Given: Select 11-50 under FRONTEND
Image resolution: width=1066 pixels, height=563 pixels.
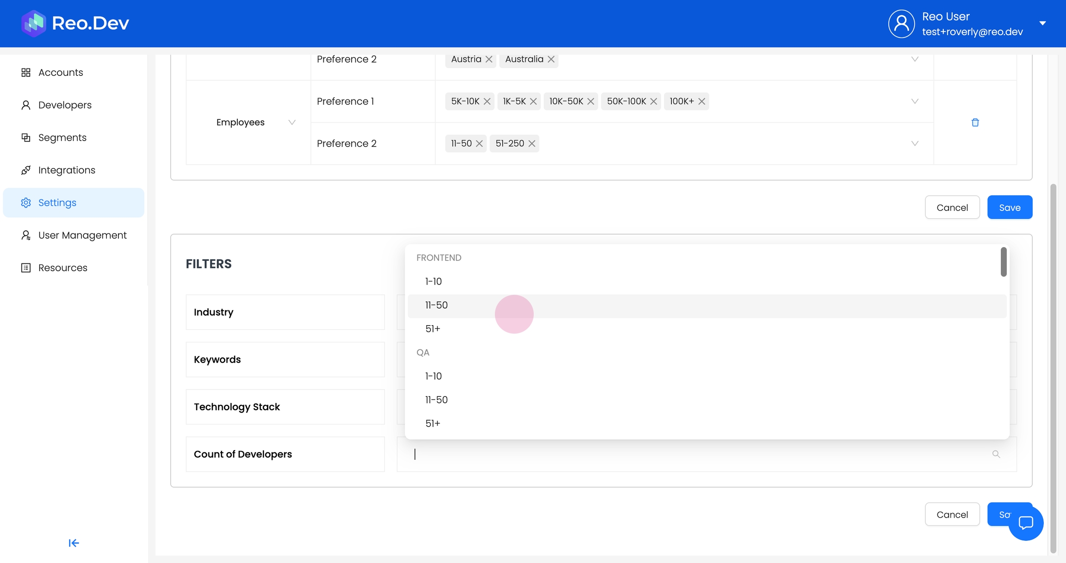Looking at the screenshot, I should [x=436, y=305].
